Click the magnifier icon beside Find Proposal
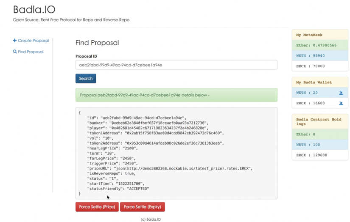The width and height of the screenshot is (350, 222). pyautogui.click(x=15, y=52)
